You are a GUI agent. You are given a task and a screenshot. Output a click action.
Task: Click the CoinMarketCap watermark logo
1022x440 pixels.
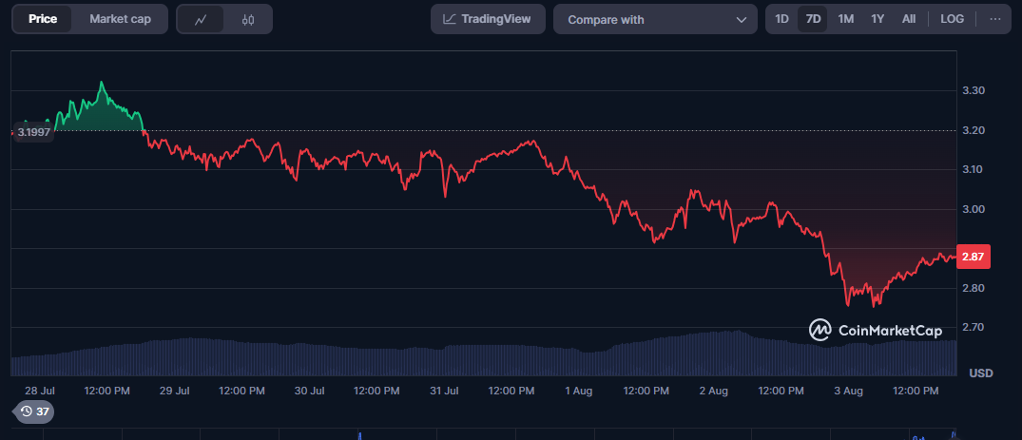875,330
